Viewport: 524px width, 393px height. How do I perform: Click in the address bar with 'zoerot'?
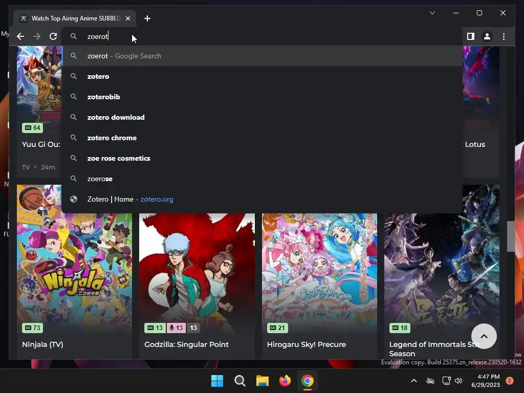263,36
